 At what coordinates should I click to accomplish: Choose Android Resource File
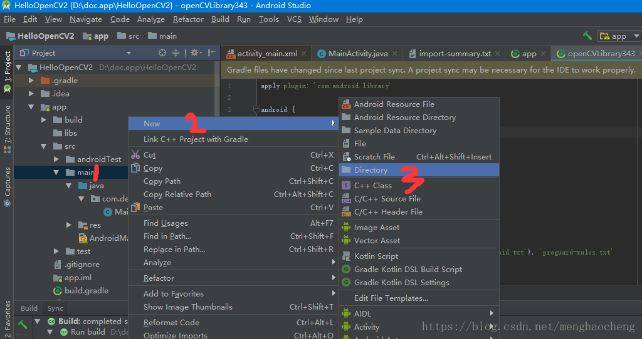(x=419, y=104)
